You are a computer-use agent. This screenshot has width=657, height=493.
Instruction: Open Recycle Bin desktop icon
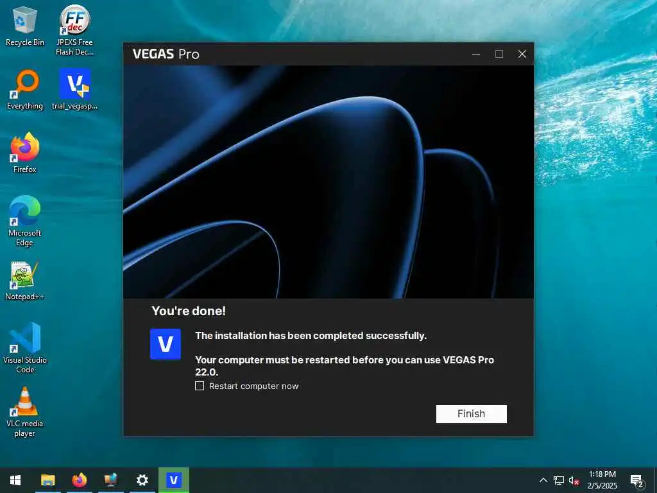(x=25, y=26)
